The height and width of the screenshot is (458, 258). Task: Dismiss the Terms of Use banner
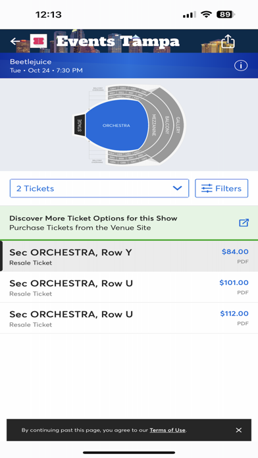point(239,430)
